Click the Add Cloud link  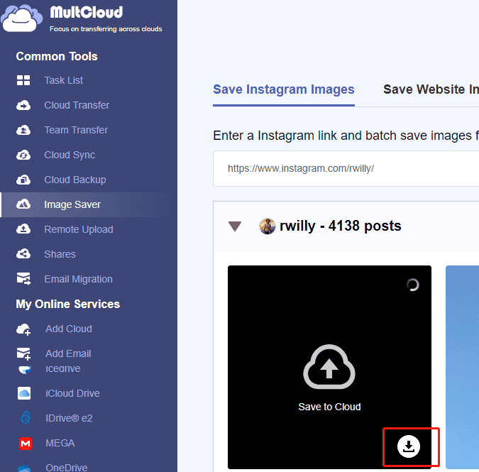click(x=69, y=329)
